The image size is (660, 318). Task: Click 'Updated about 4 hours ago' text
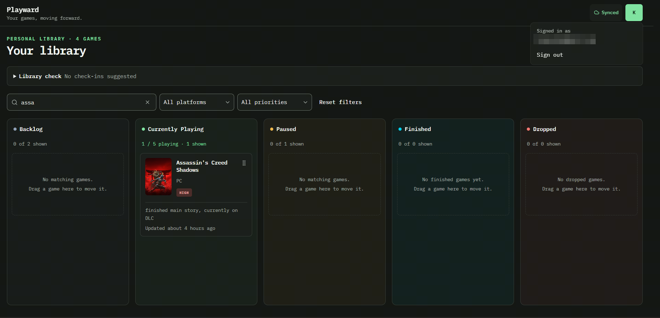tap(180, 228)
